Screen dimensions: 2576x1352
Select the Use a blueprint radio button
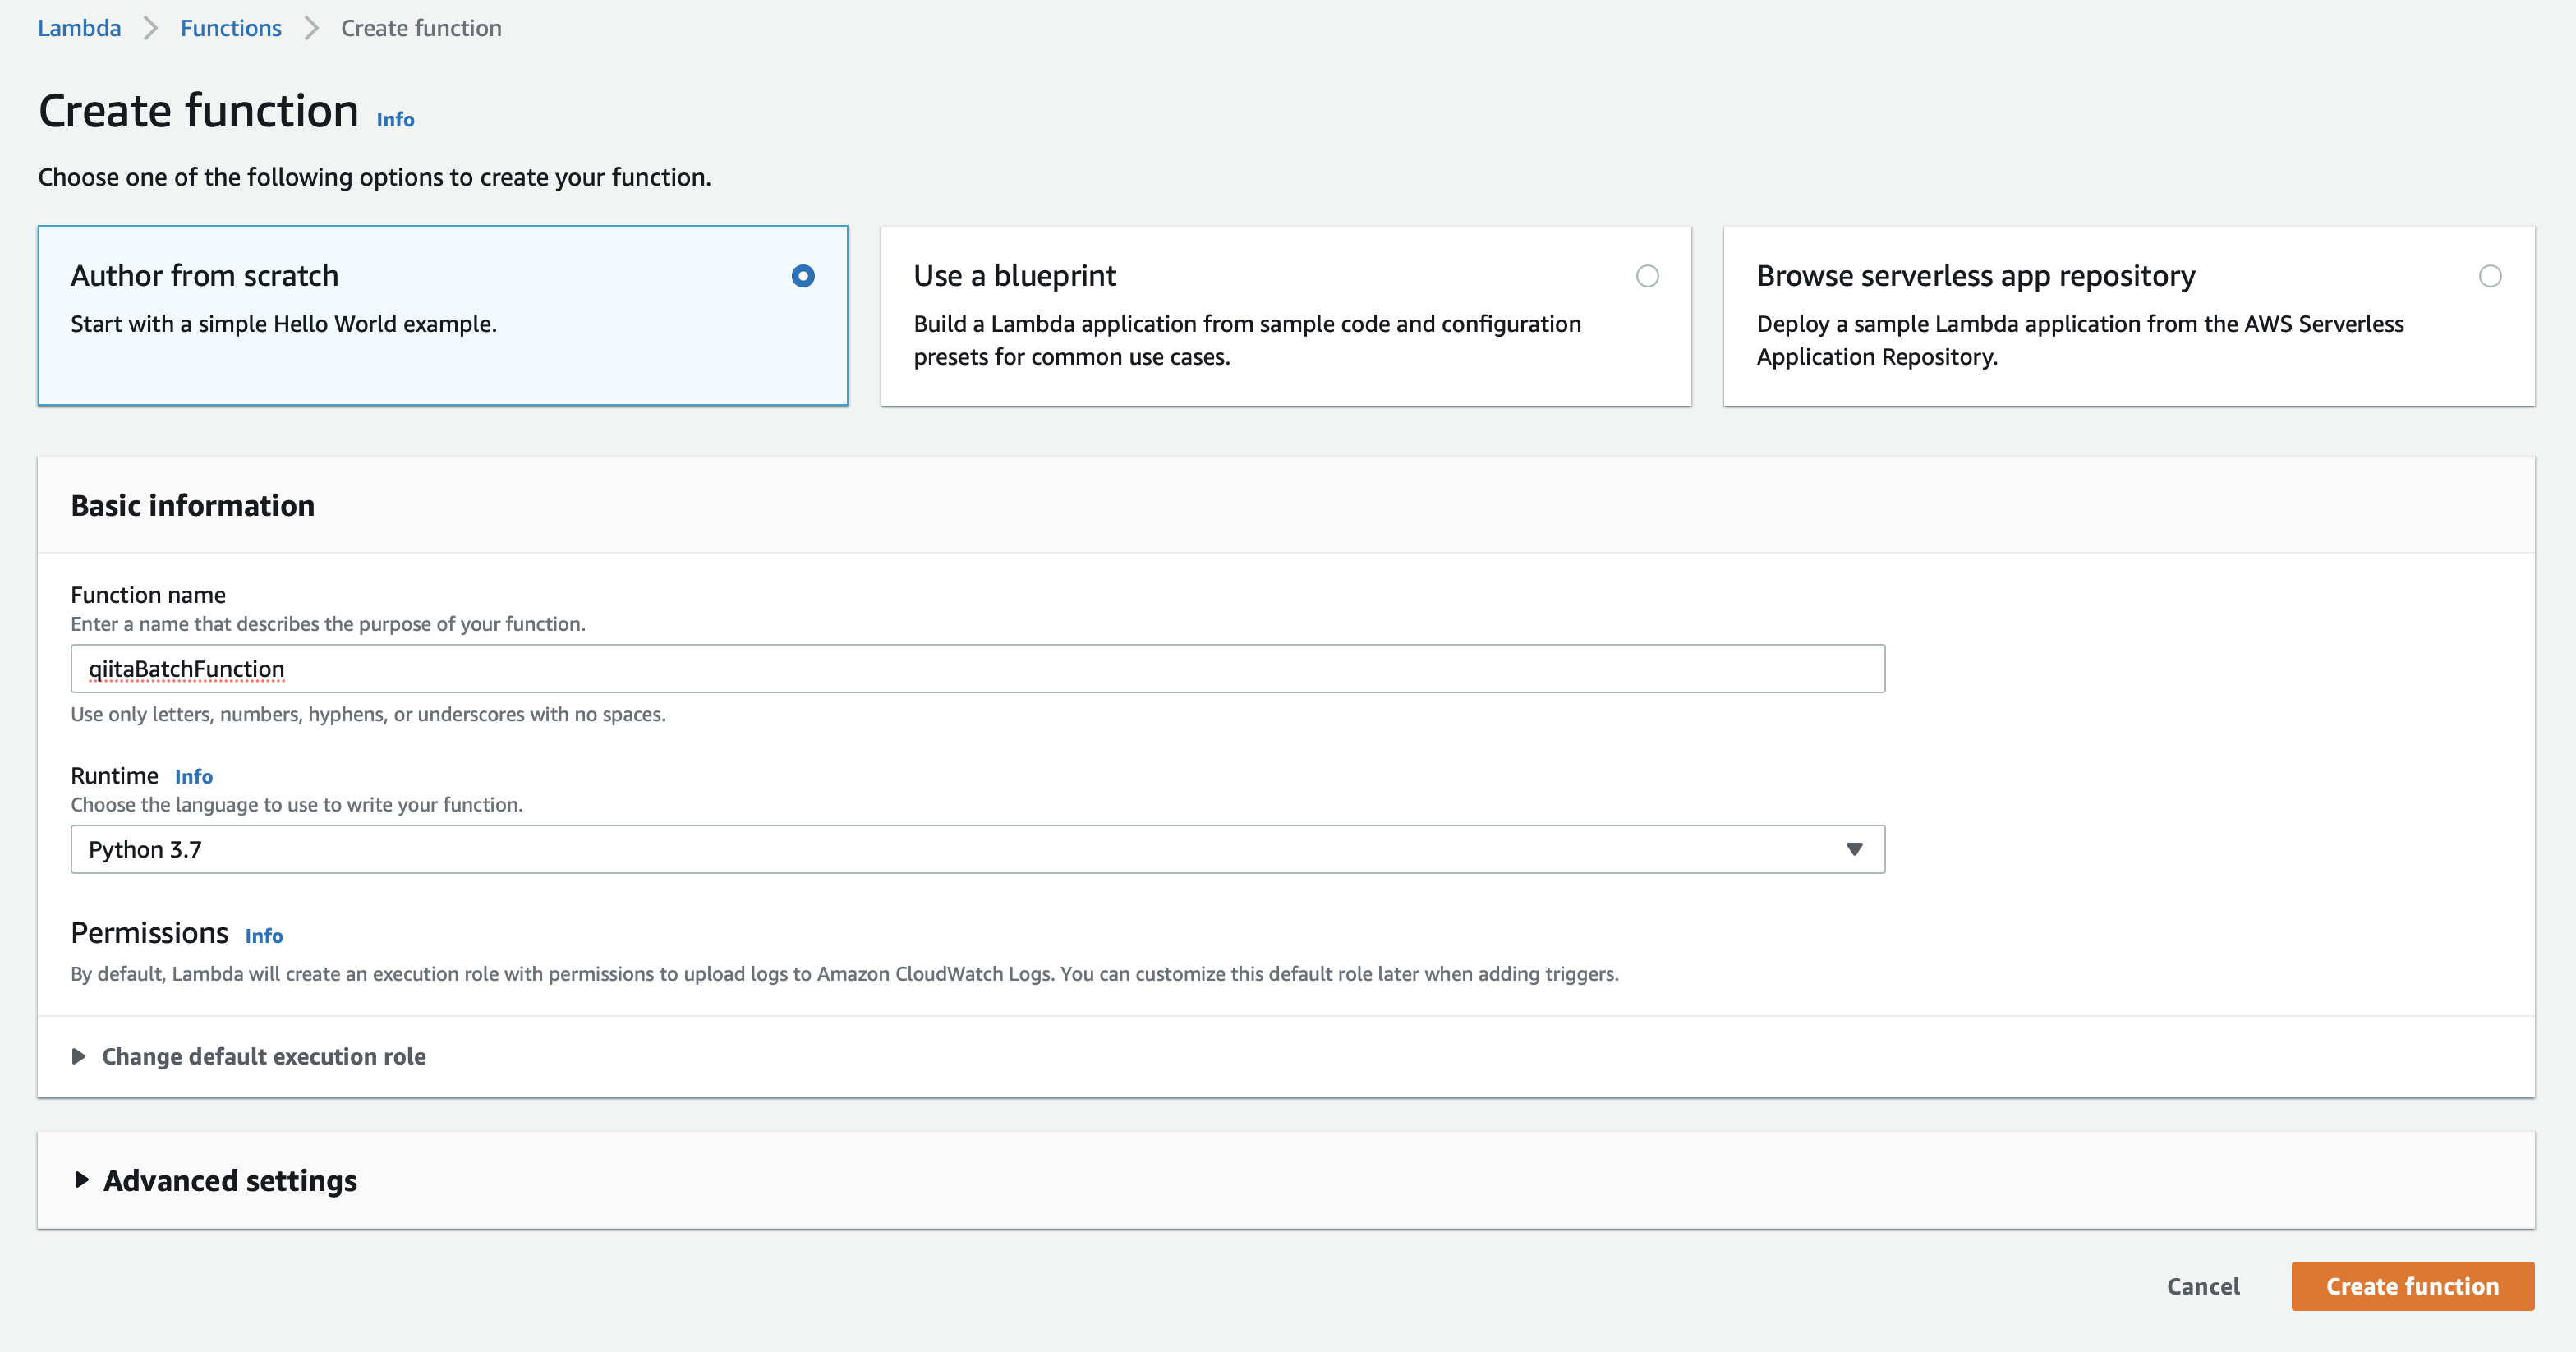click(1647, 276)
